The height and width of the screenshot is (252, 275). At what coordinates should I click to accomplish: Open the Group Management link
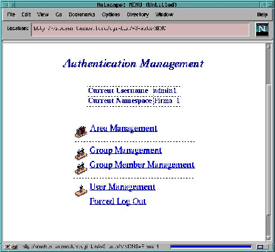[x=126, y=150]
